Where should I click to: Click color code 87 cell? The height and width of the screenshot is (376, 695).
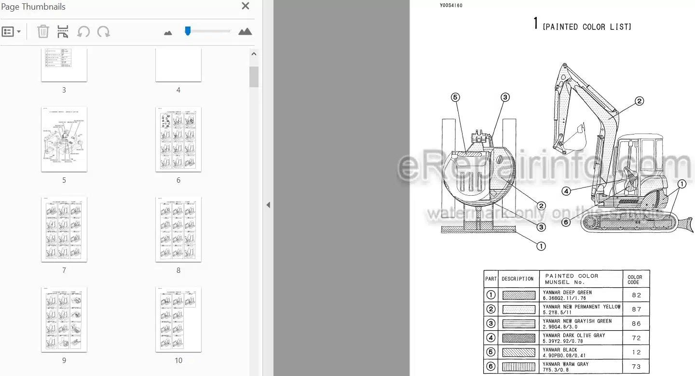coord(636,309)
